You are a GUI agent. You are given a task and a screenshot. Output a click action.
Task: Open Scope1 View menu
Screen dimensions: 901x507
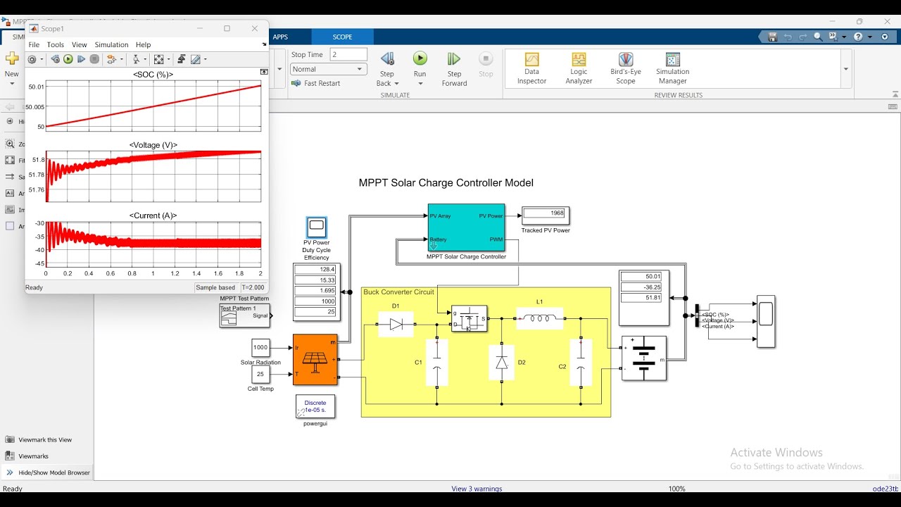click(80, 44)
